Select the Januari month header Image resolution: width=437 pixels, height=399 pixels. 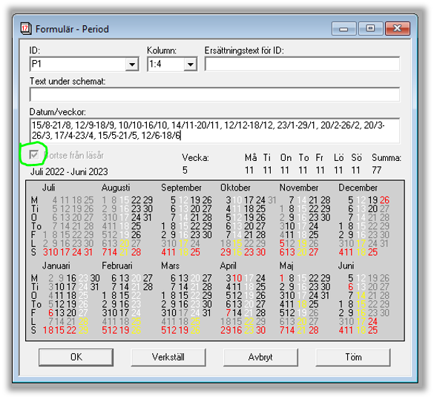point(56,266)
